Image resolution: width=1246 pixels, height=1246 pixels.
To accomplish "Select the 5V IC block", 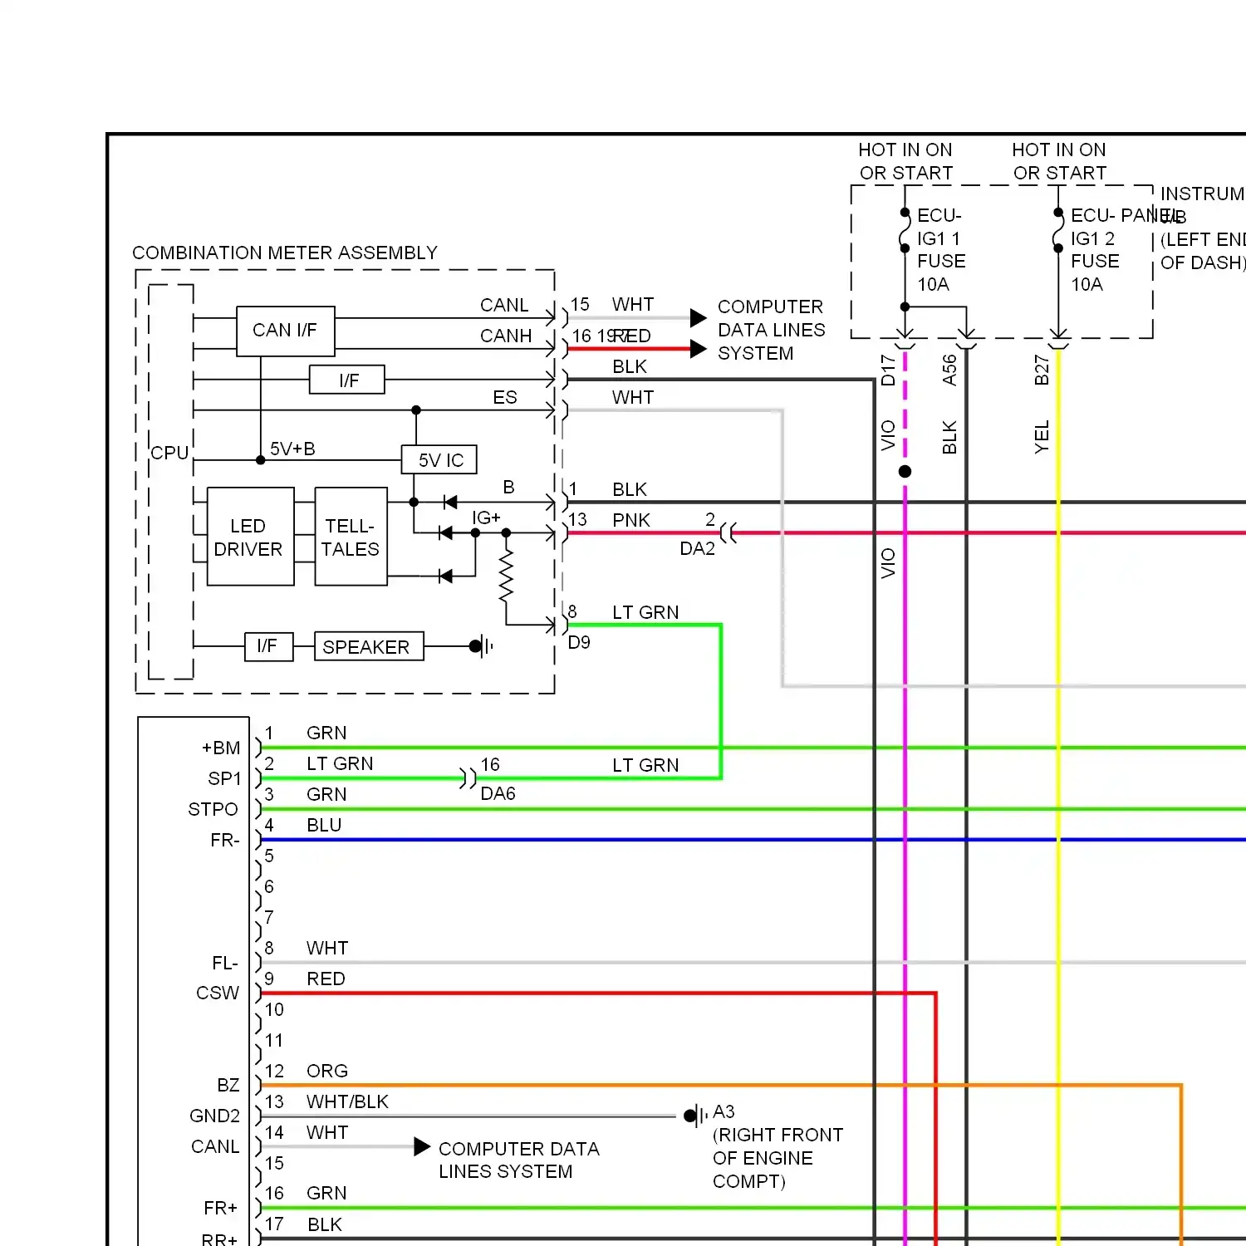I will [x=439, y=460].
